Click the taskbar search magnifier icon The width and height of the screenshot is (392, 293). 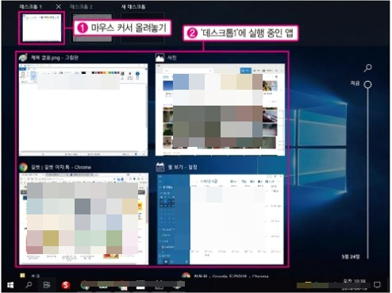coord(29,285)
